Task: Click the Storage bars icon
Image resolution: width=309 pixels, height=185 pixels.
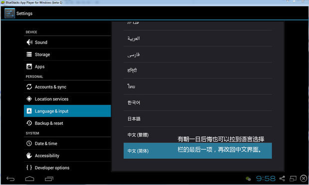Action: (x=29, y=54)
